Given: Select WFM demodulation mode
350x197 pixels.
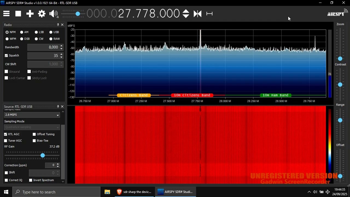Looking at the screenshot, I should [11, 39].
